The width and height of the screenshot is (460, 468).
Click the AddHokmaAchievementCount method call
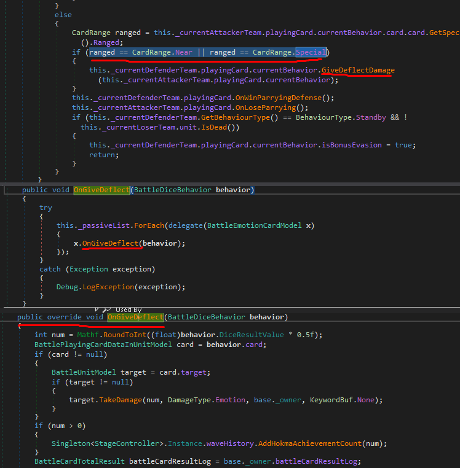pyautogui.click(x=310, y=444)
